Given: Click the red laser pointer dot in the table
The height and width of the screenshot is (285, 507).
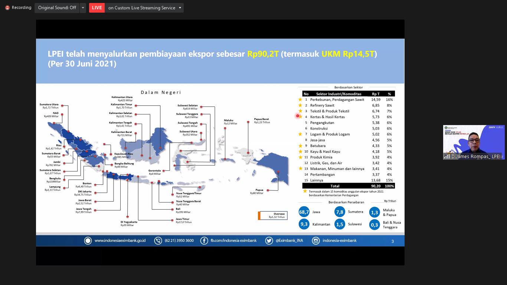Looking at the screenshot, I should coord(298,116).
